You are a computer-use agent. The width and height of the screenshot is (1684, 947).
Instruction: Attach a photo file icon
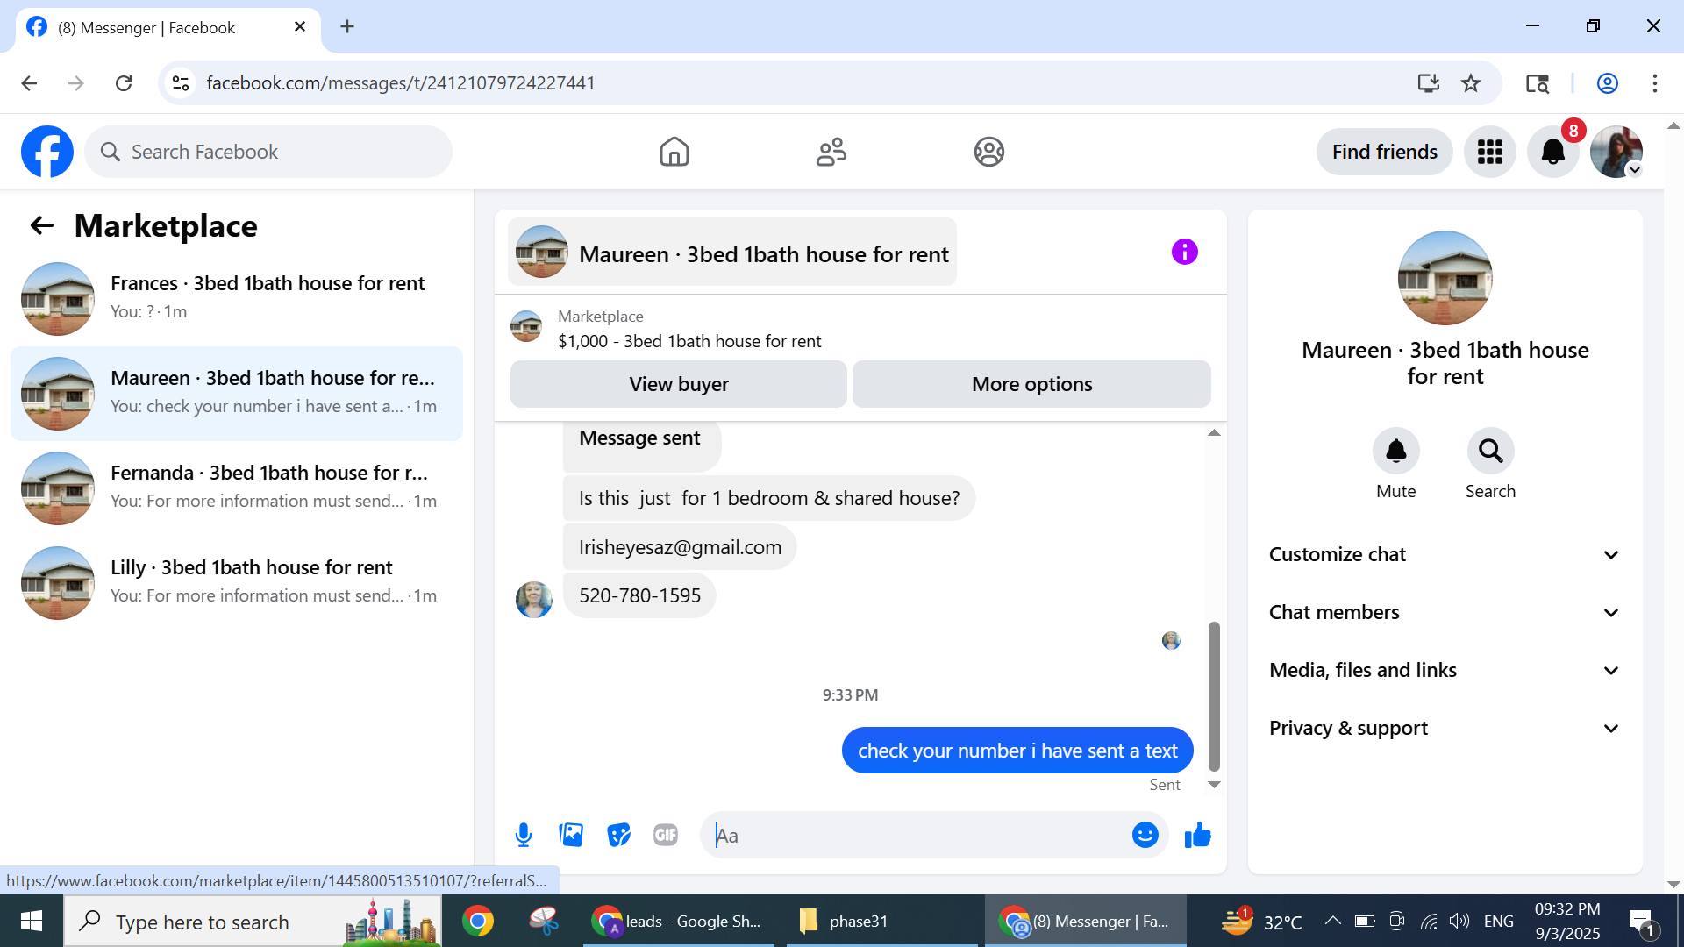[571, 835]
